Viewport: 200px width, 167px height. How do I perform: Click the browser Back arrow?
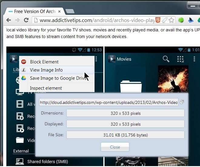click(x=8, y=20)
